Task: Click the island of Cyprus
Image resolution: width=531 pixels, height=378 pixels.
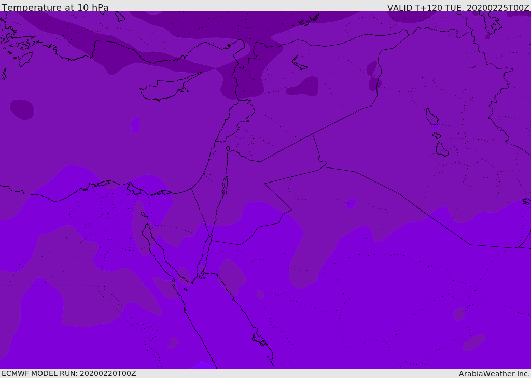Action: [x=166, y=89]
